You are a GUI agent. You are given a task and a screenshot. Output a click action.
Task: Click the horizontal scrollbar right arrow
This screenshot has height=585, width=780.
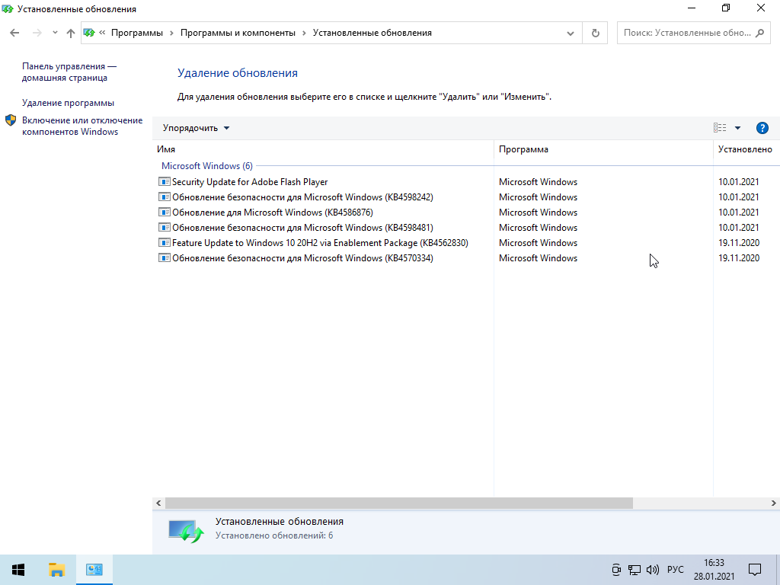coord(774,503)
